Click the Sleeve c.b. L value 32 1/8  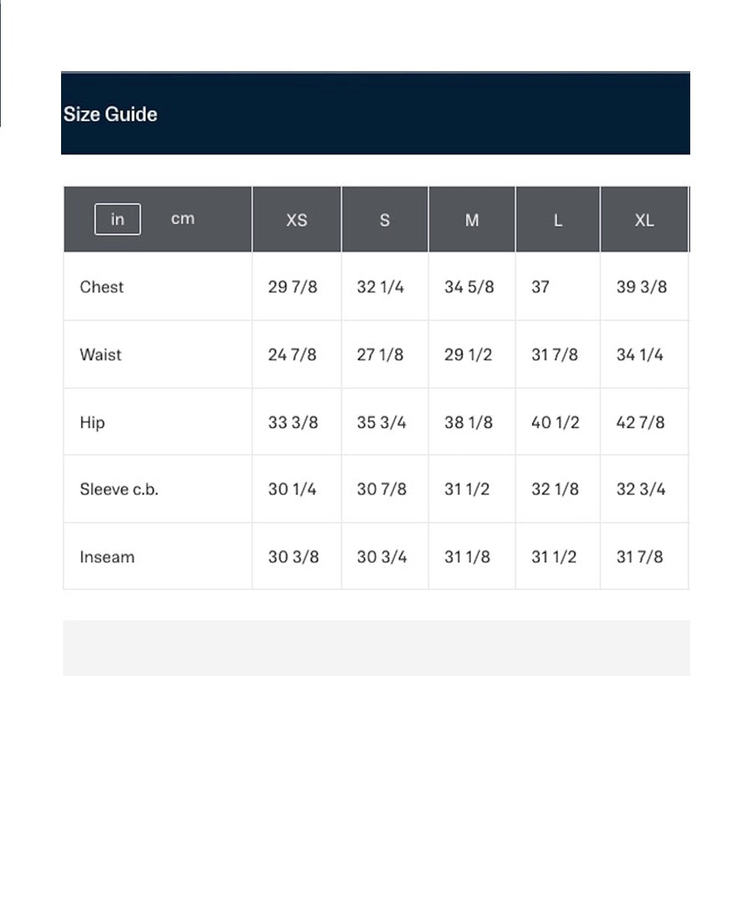click(555, 489)
